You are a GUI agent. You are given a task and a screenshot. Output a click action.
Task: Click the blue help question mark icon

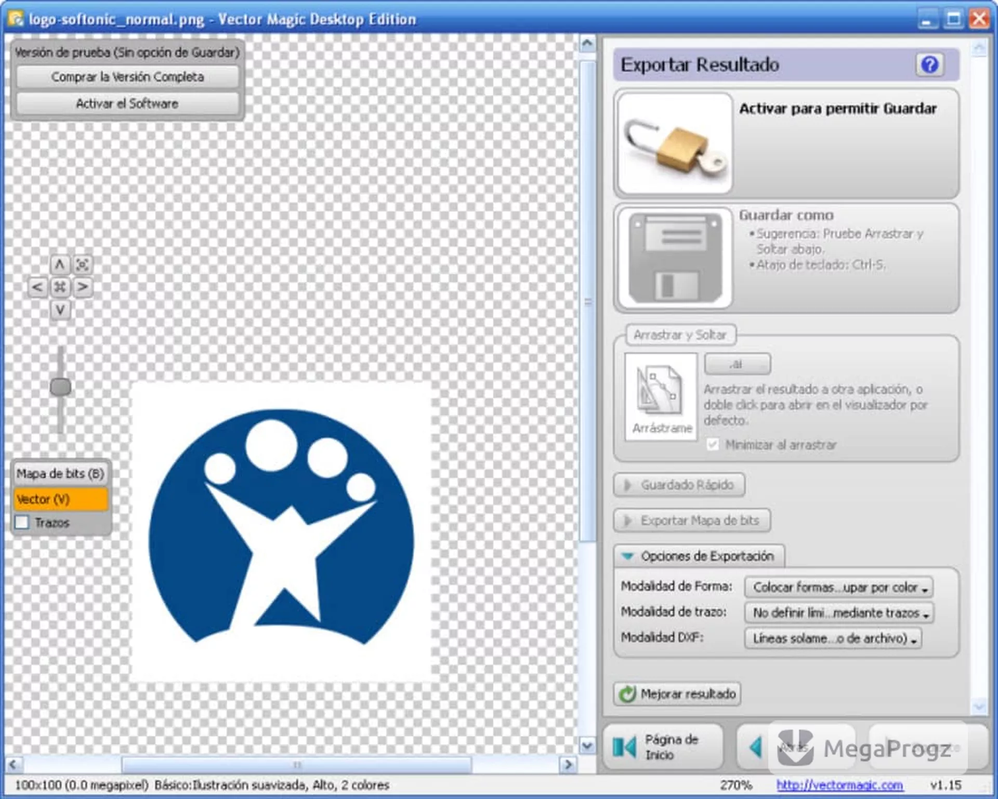click(x=929, y=65)
